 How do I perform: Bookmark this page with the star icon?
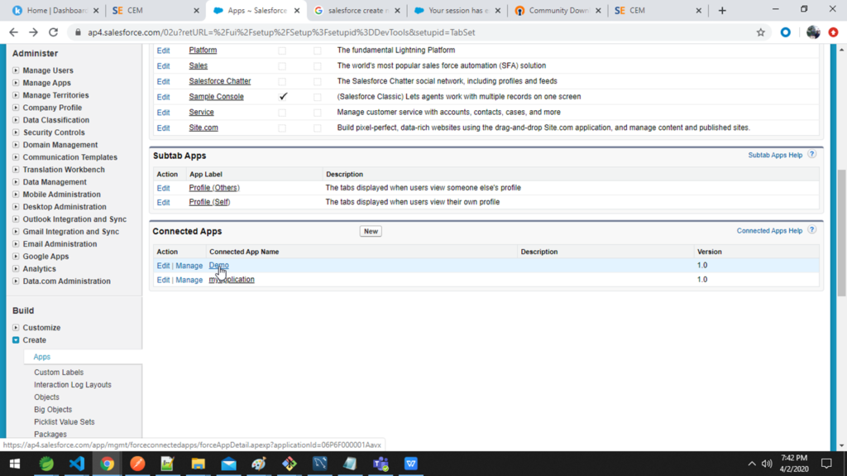click(x=761, y=32)
